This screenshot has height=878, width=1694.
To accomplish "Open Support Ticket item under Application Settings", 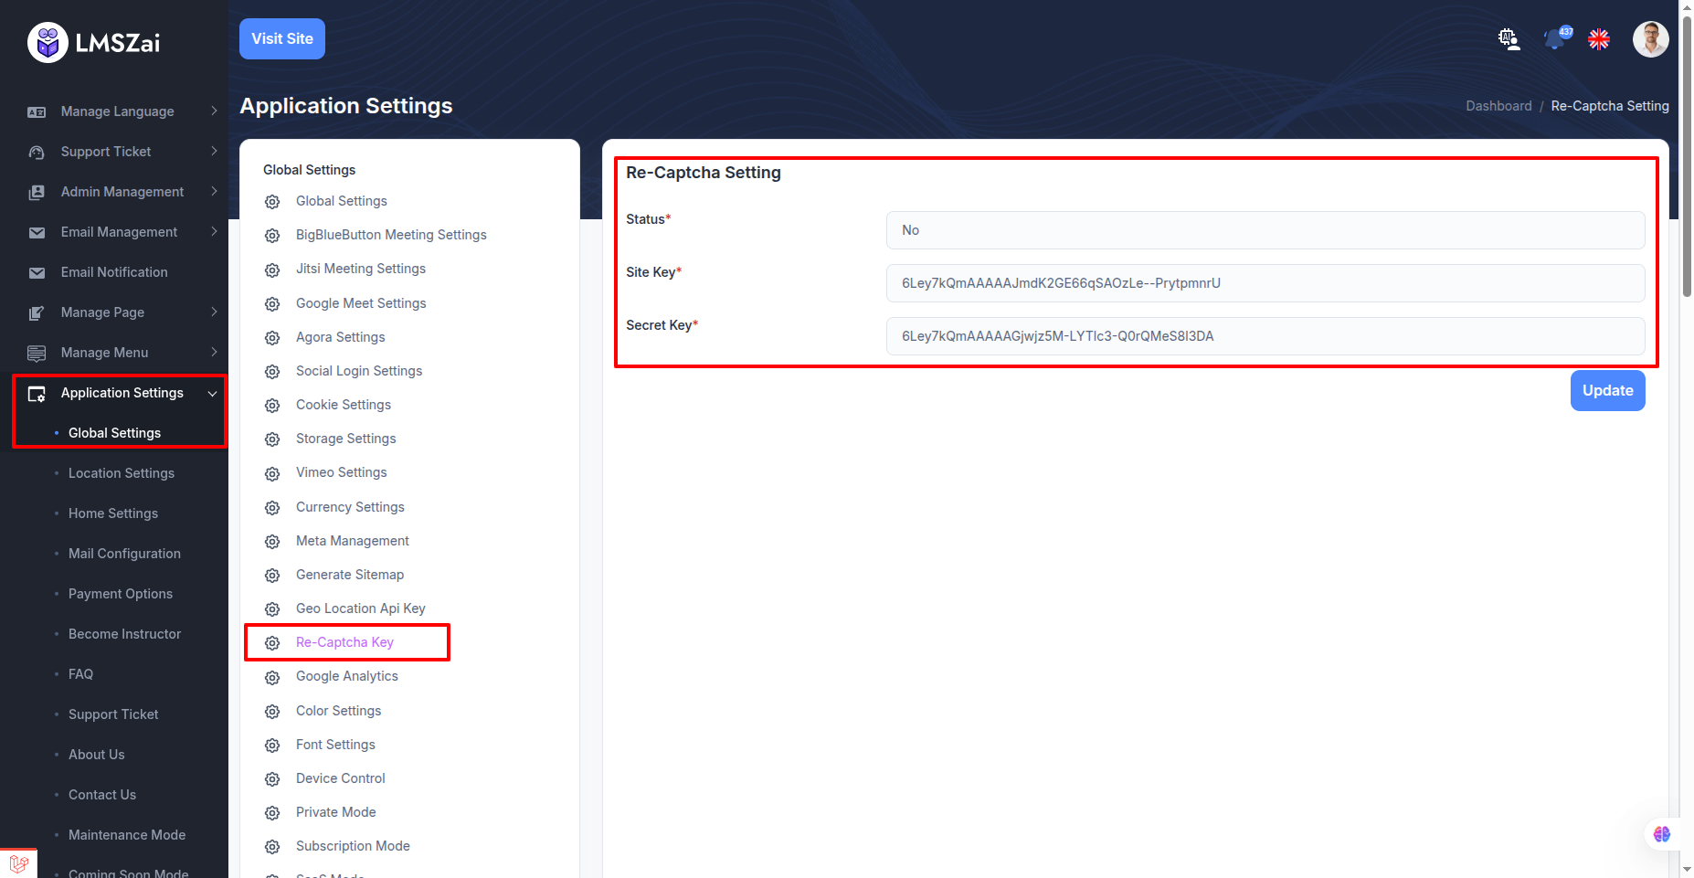I will coord(113,714).
